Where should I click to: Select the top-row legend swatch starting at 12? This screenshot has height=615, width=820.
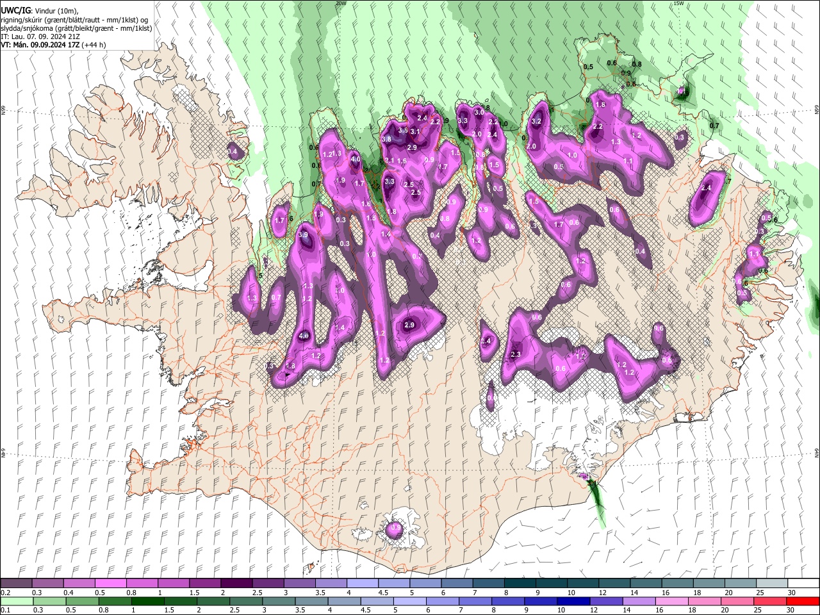tap(614, 584)
